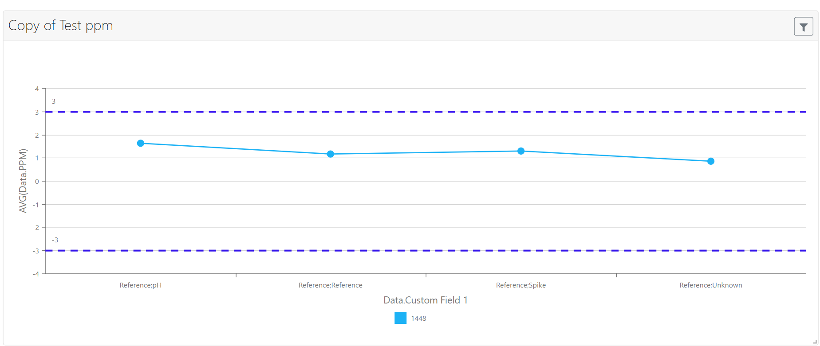Select the Reference;Unknown data point

(711, 161)
